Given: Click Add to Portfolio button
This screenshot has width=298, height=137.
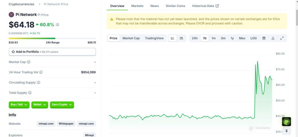Looking at the screenshot, I should [52, 52].
